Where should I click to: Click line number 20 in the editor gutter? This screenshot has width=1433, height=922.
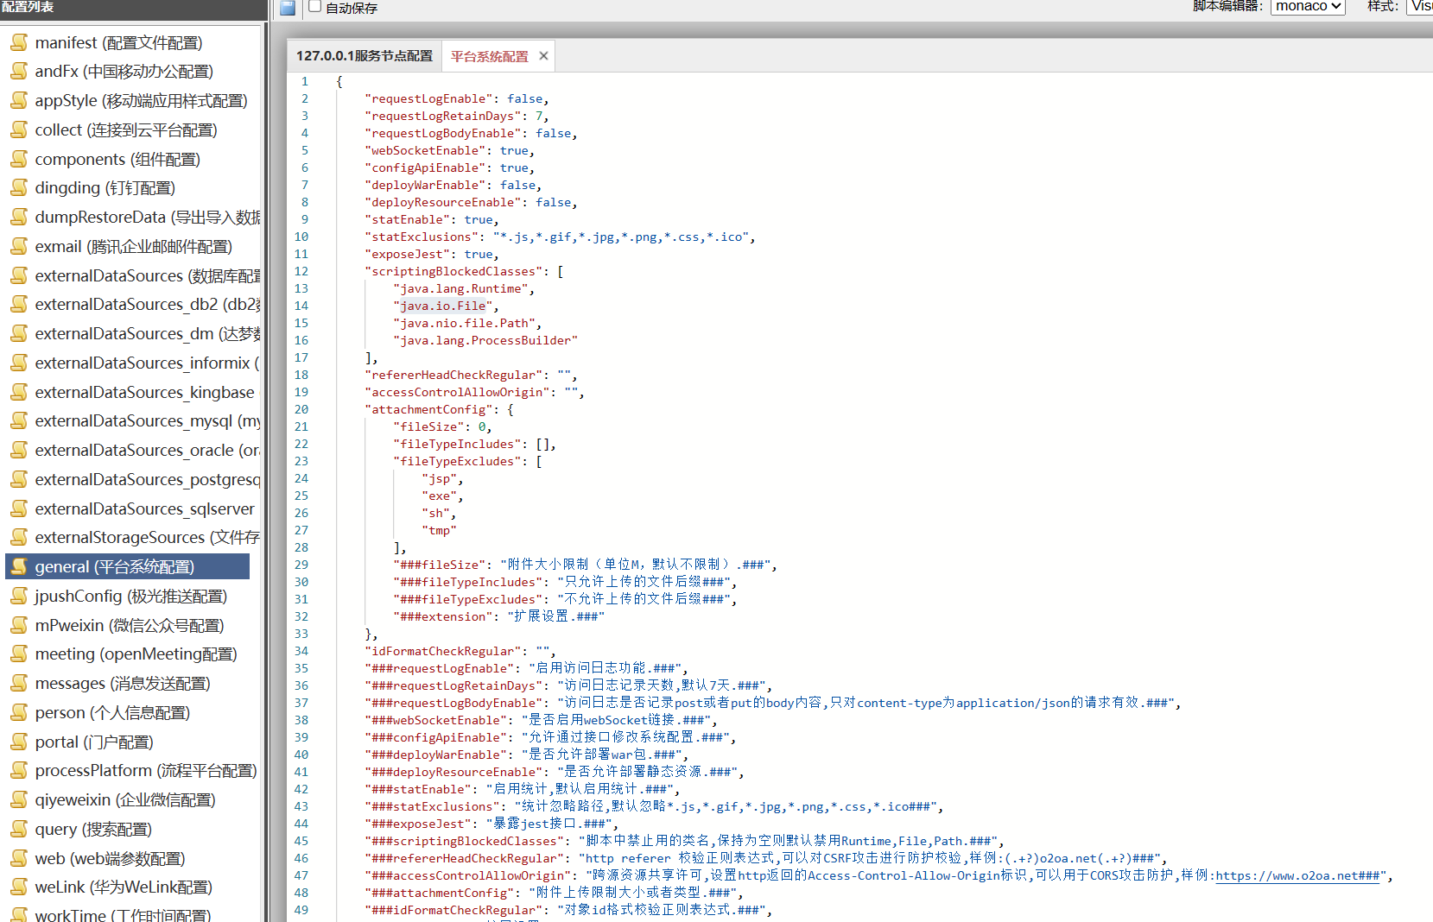(301, 410)
